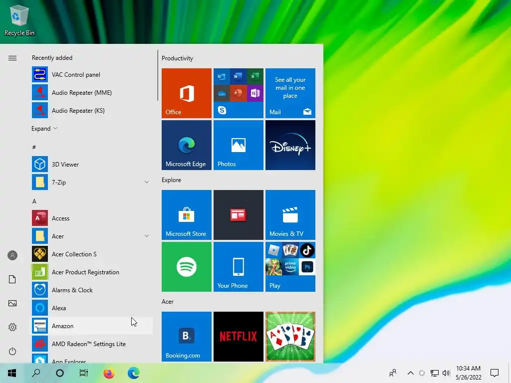Screen dimensions: 511x383
Task: Open the Mail tile
Action: pyautogui.click(x=290, y=93)
